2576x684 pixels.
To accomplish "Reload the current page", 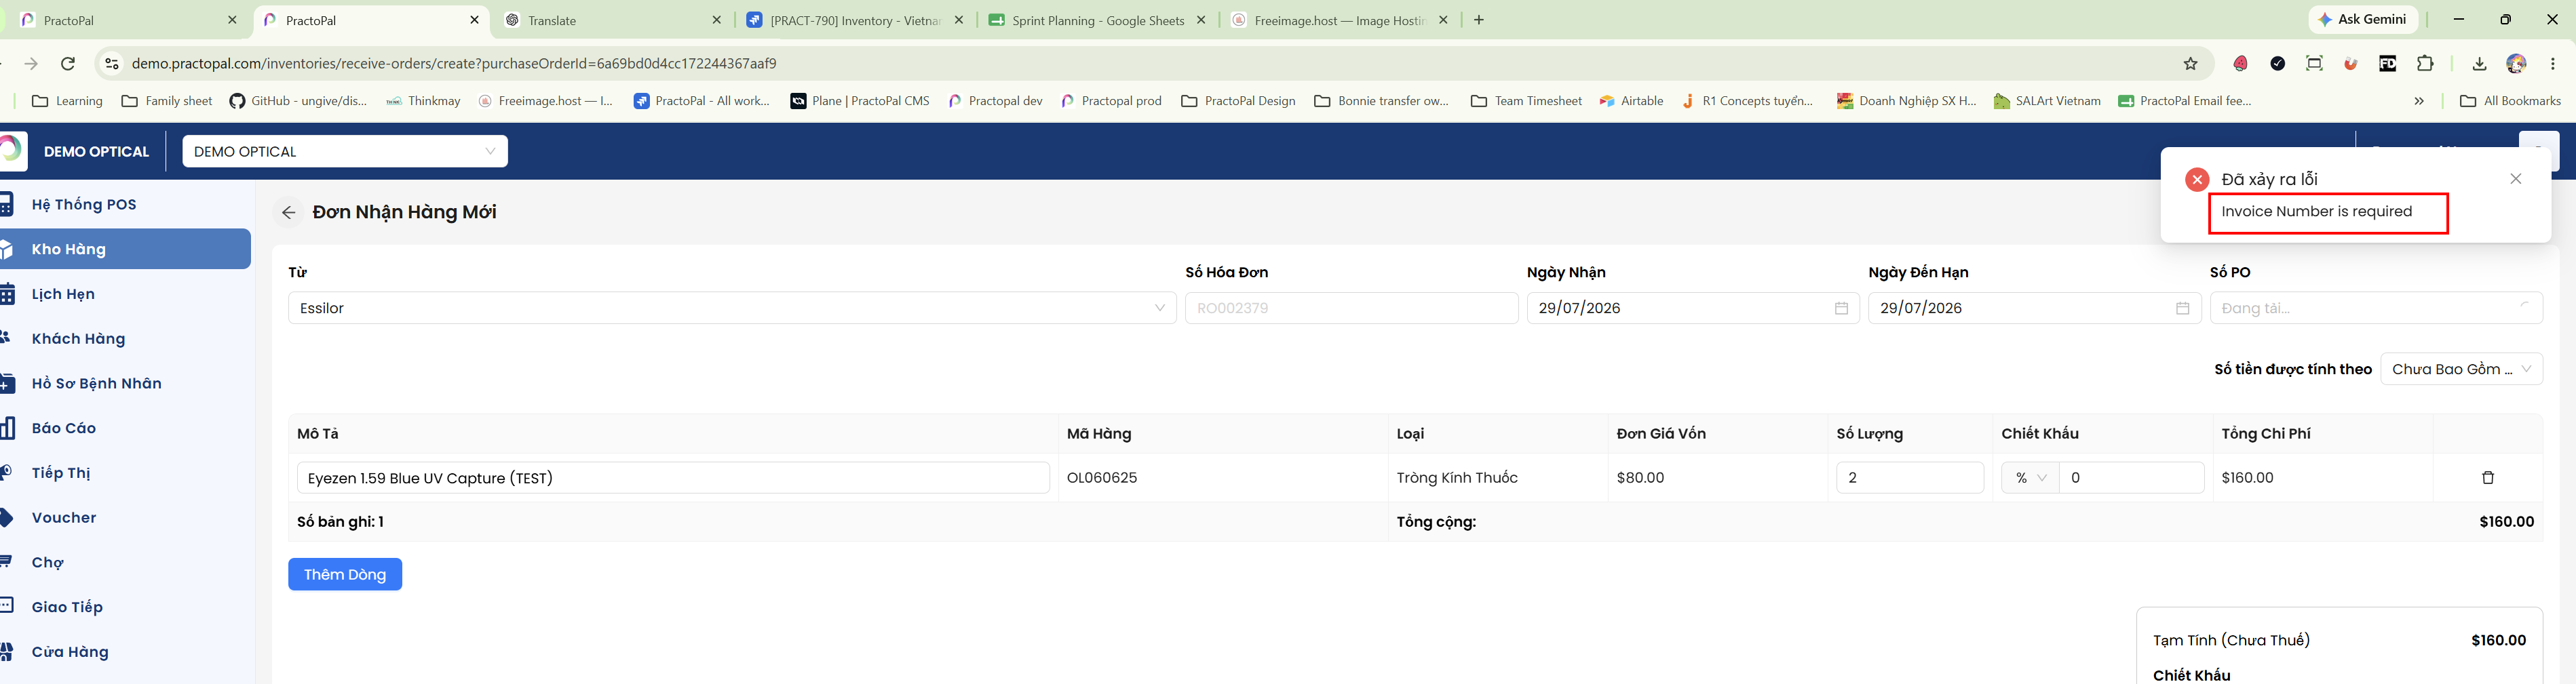I will click(68, 64).
